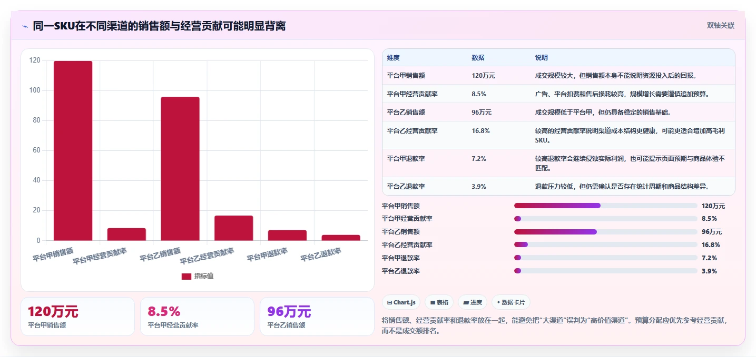This screenshot has height=357, width=756.
Task: Click the spark icon before the card title
Action: pyautogui.click(x=25, y=26)
